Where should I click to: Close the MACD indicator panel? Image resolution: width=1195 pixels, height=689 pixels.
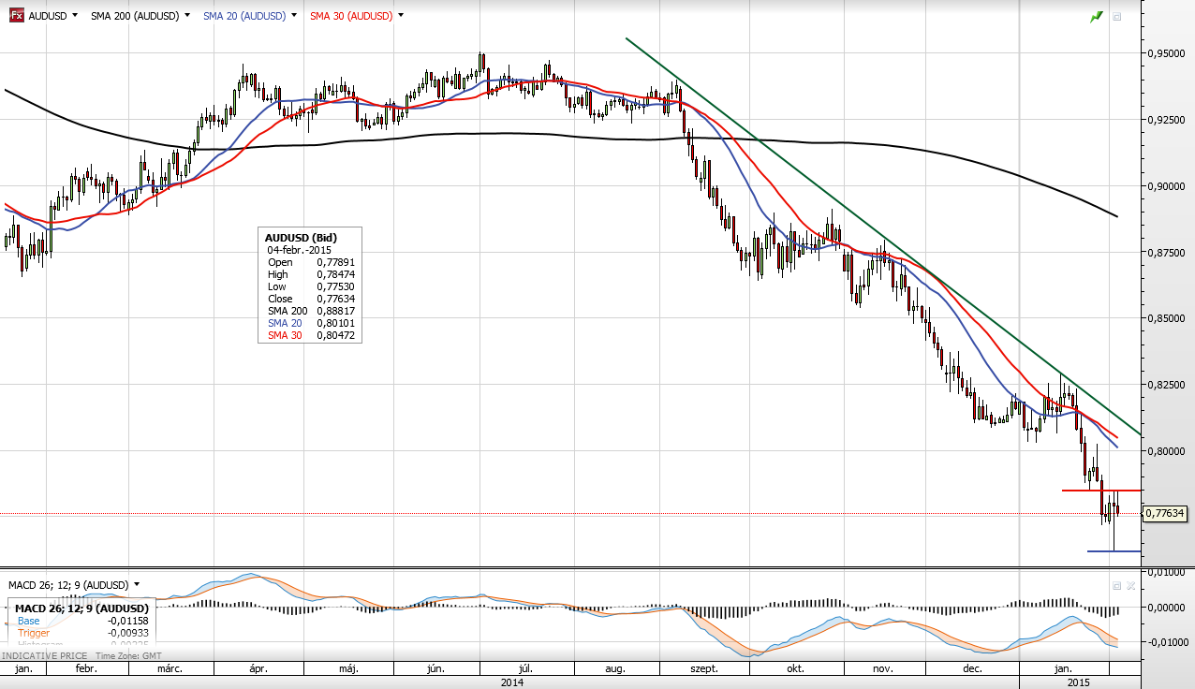click(1130, 585)
